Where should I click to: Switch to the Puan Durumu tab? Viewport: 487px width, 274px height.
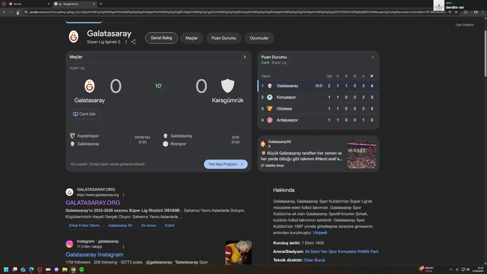pyautogui.click(x=224, y=38)
